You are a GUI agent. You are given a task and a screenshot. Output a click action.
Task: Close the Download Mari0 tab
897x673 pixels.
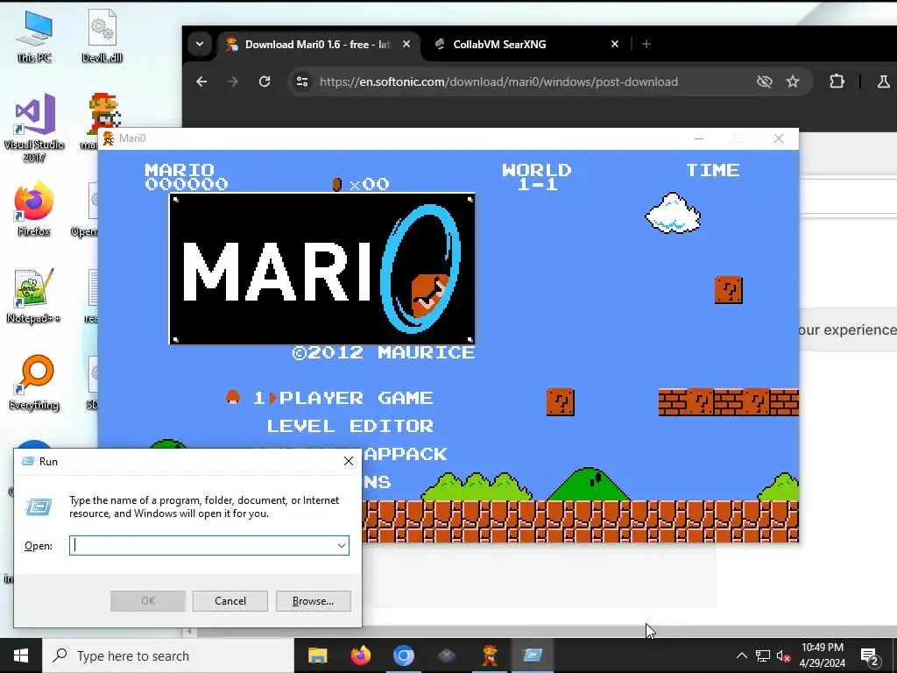point(406,44)
